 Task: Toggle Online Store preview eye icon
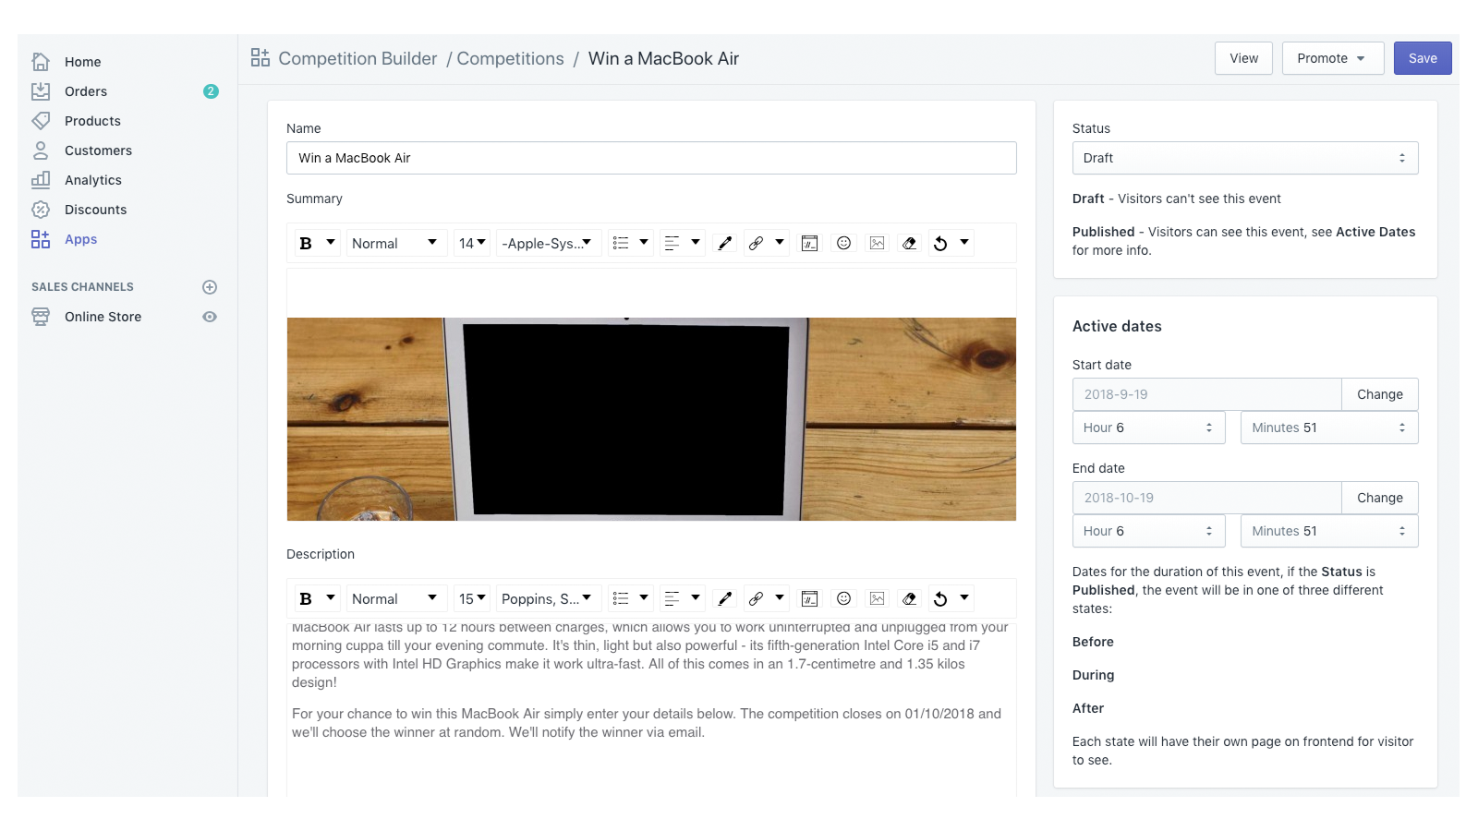click(210, 317)
